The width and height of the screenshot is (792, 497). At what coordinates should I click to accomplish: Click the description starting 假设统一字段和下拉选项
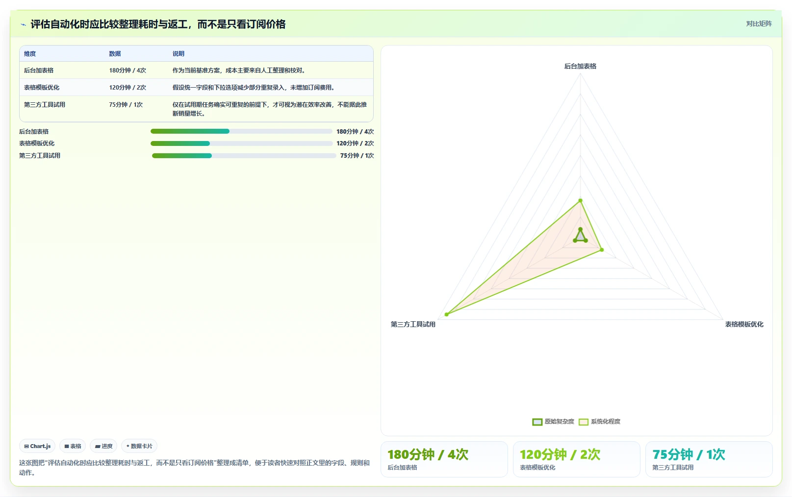click(x=255, y=88)
